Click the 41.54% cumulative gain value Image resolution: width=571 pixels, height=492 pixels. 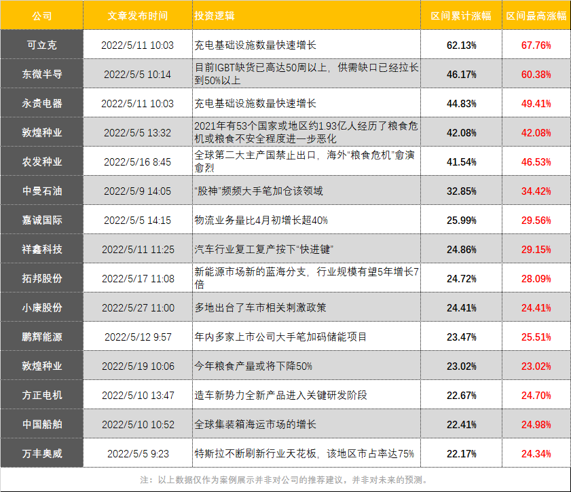(462, 162)
